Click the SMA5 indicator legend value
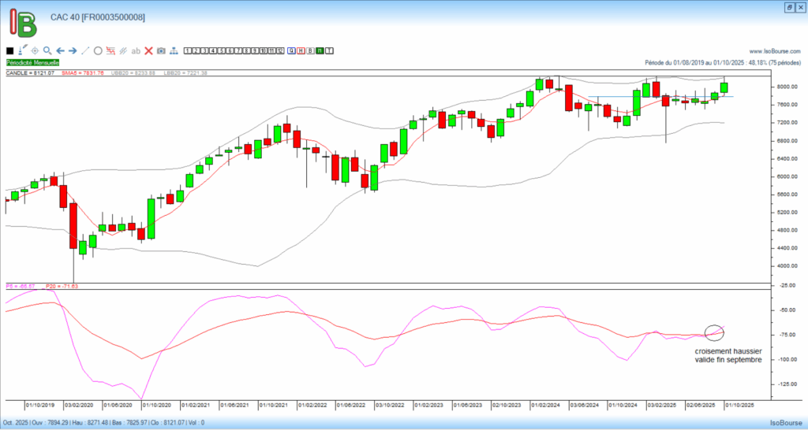Screen dimensions: 808x430 [x=82, y=73]
